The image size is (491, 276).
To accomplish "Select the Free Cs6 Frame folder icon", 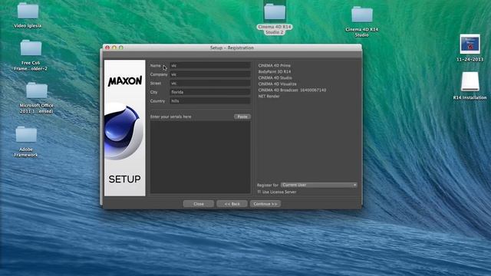I will click(x=31, y=48).
